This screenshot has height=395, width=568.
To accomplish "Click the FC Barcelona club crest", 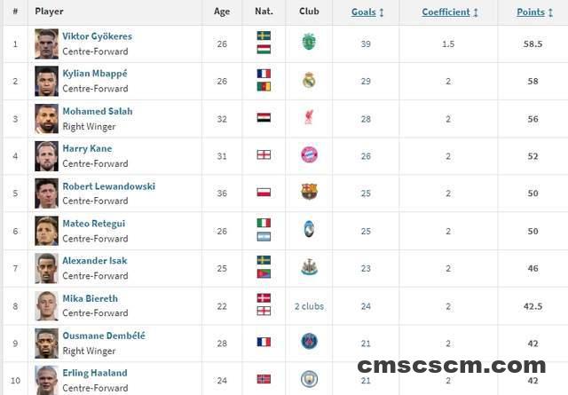I will point(310,192).
